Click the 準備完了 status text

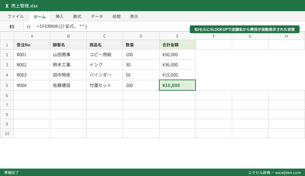pos(12,173)
